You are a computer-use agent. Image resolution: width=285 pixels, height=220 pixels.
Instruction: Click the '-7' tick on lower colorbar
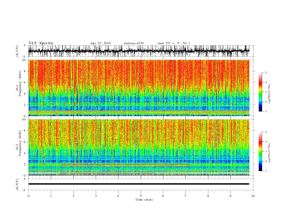tap(265, 171)
